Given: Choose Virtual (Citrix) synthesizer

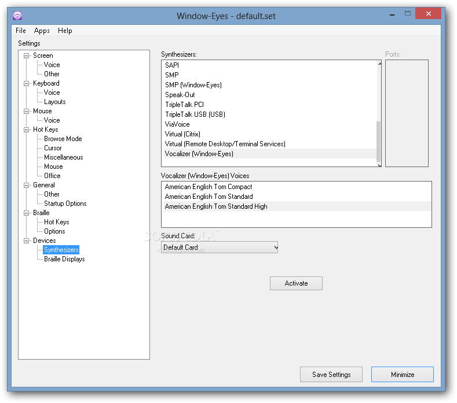Looking at the screenshot, I should pyautogui.click(x=269, y=134).
